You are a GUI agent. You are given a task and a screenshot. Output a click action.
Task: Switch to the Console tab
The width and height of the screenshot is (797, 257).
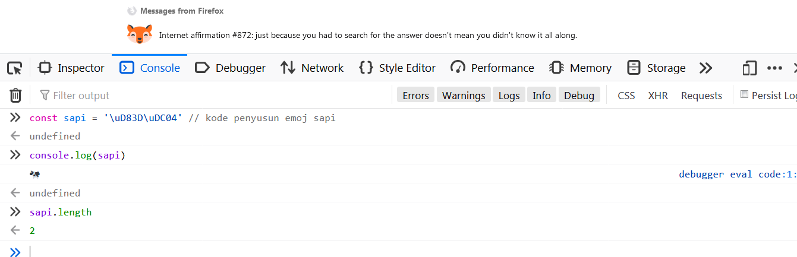(x=150, y=68)
